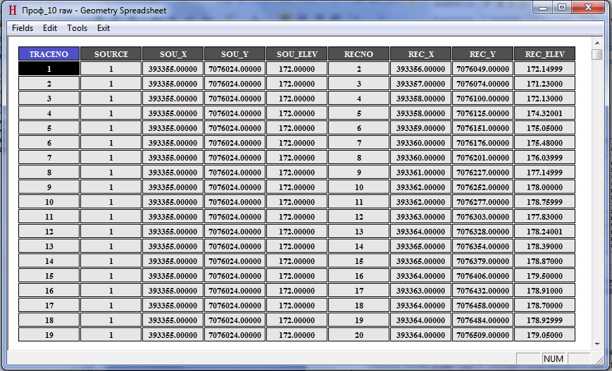Image resolution: width=612 pixels, height=371 pixels.
Task: Click REC_ELEV cell 176.03999
Action: point(545,158)
